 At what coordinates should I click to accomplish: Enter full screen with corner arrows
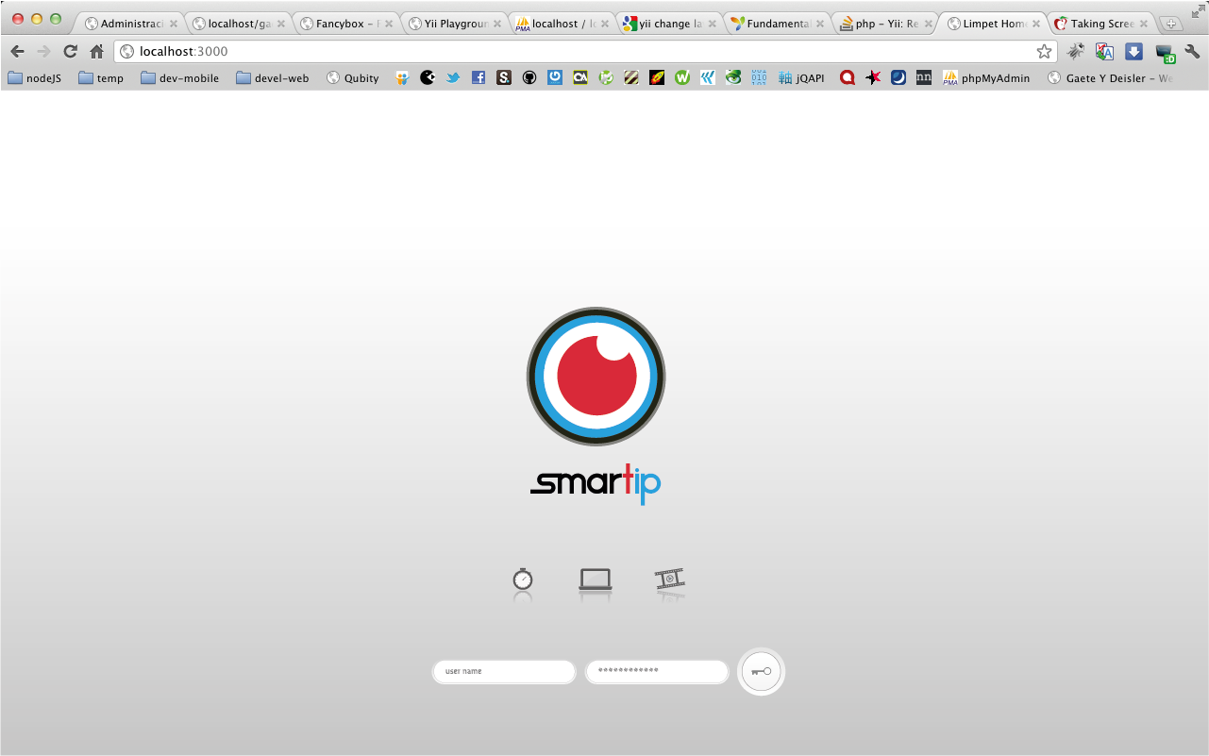pos(1198,10)
